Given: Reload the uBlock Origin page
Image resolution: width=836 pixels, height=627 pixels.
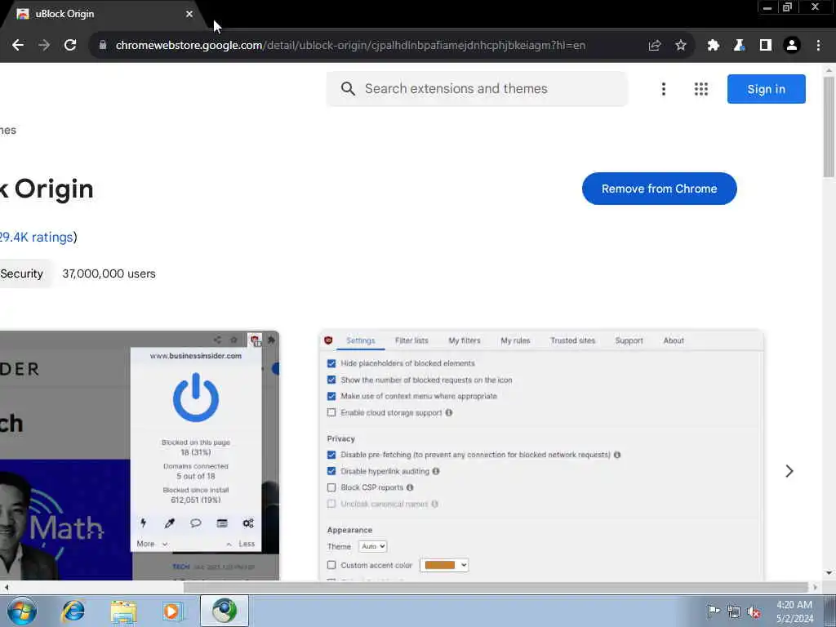Looking at the screenshot, I should point(70,46).
